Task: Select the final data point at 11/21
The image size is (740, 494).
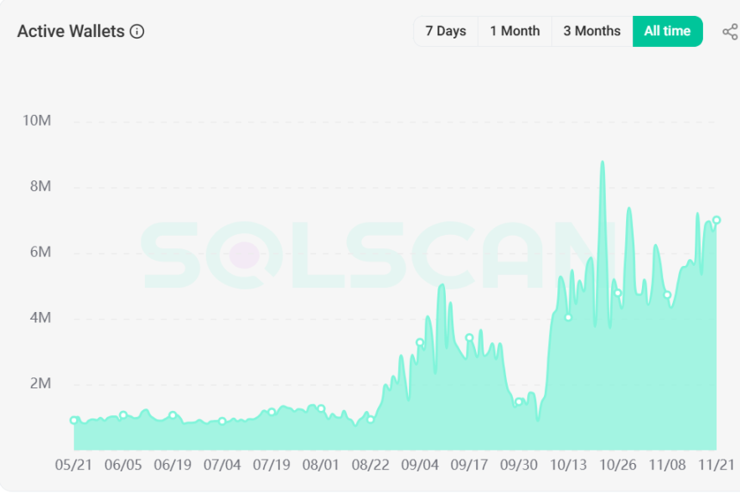Action: pyautogui.click(x=717, y=221)
